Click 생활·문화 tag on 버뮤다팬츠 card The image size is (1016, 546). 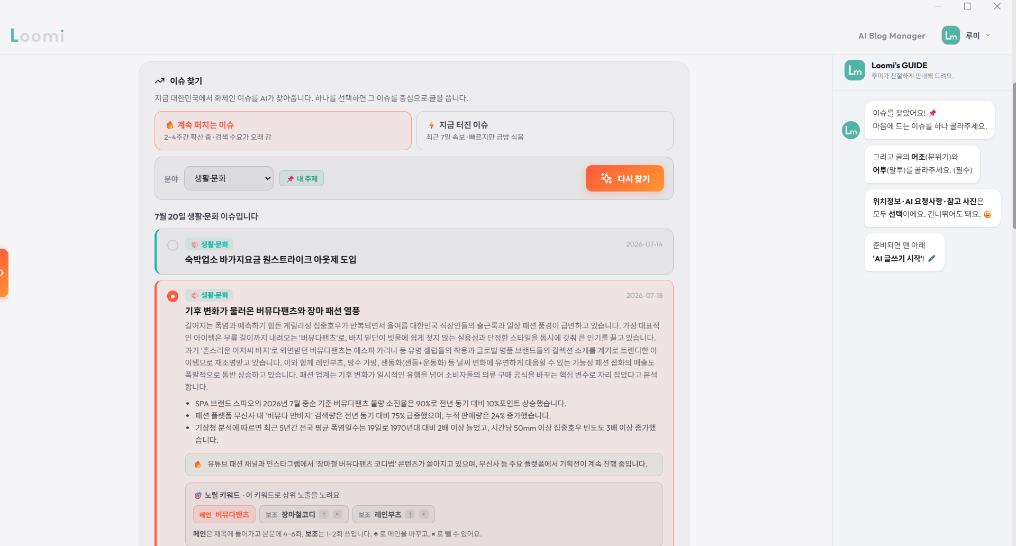click(210, 295)
